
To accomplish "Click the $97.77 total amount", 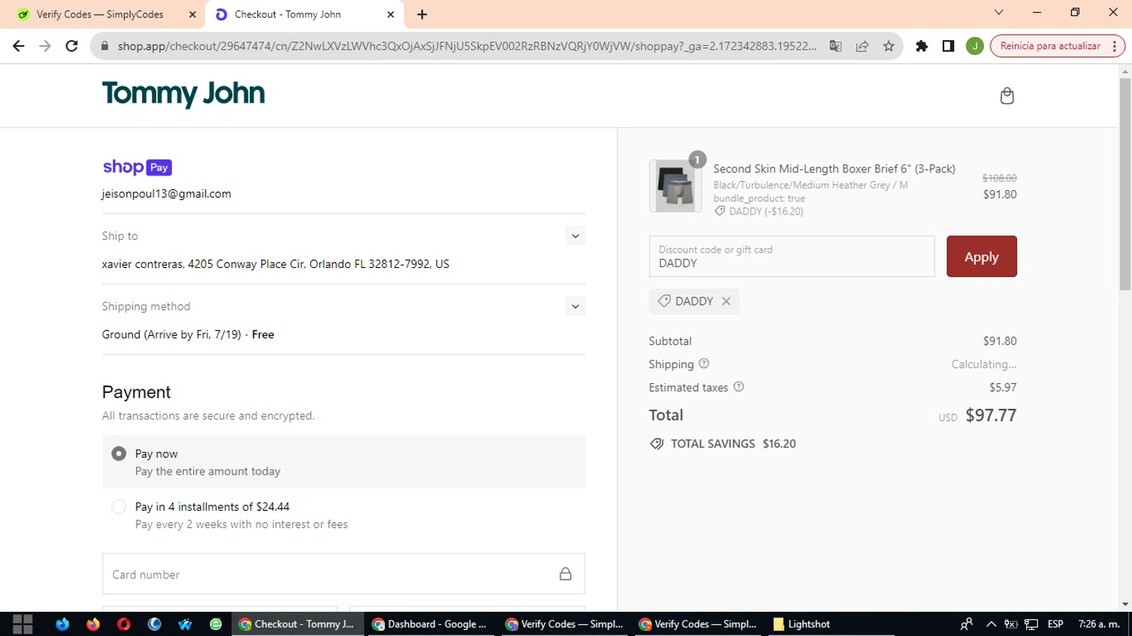I will [x=991, y=415].
